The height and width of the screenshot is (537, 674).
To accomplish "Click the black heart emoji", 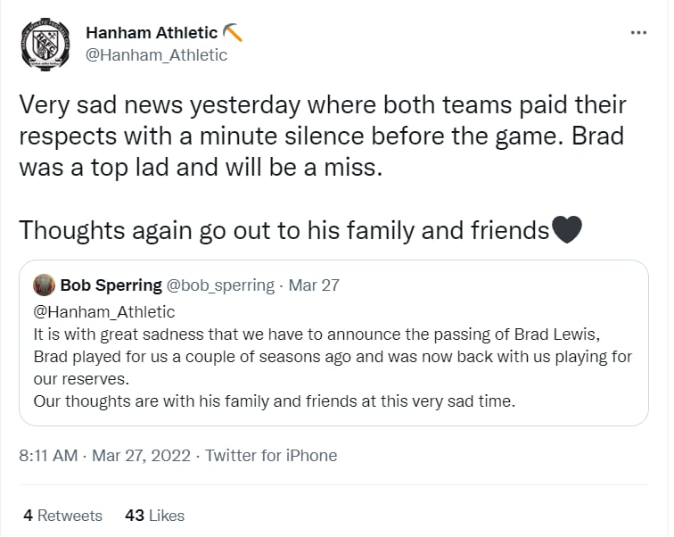I will point(567,229).
